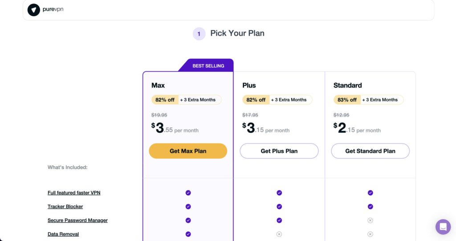Click Plus plan's Password Manager checkmark
The image size is (456, 241).
coord(279,221)
